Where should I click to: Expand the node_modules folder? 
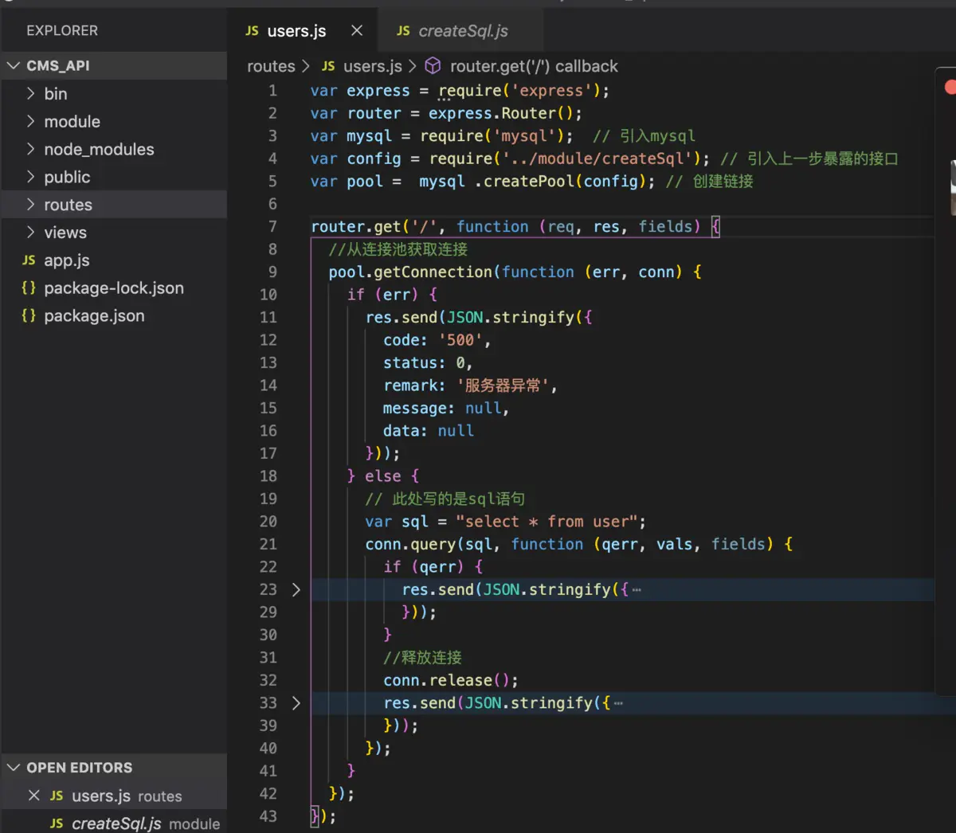click(x=99, y=149)
